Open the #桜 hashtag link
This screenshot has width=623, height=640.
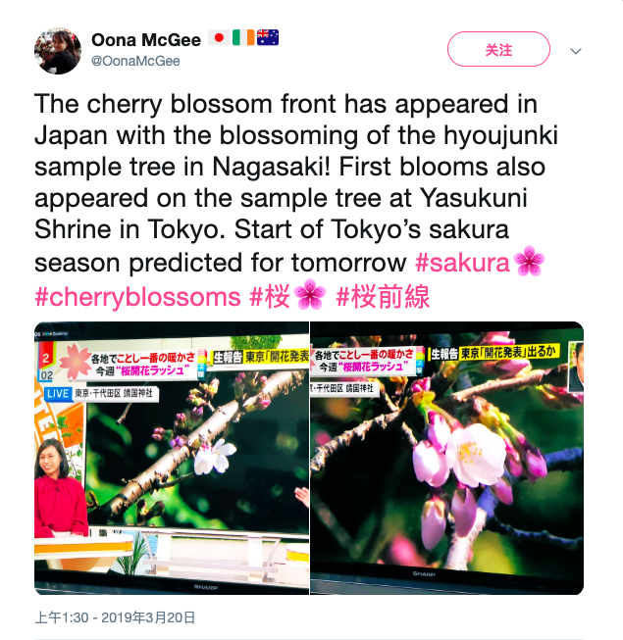click(x=270, y=296)
